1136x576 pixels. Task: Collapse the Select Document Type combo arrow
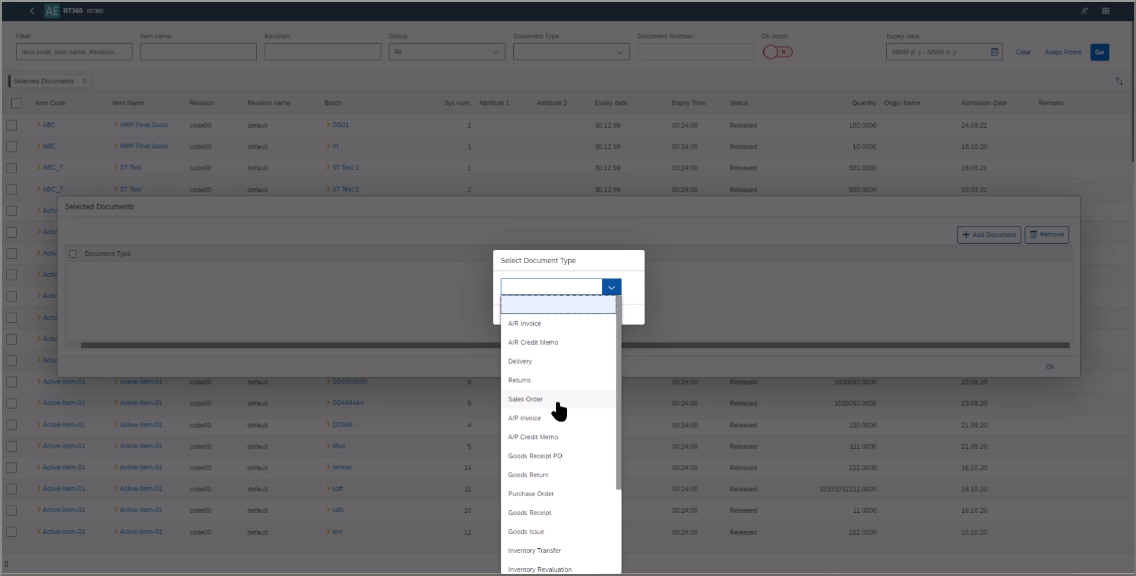[x=612, y=287]
